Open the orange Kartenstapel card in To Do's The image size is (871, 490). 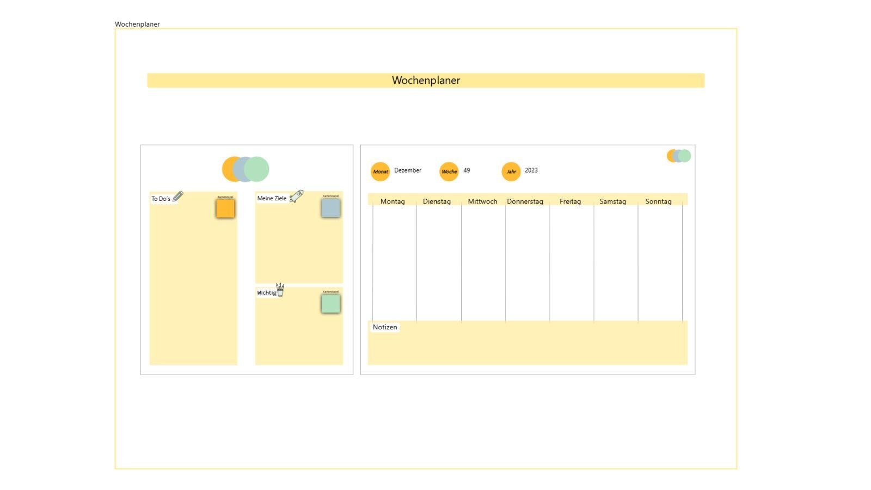coord(224,208)
